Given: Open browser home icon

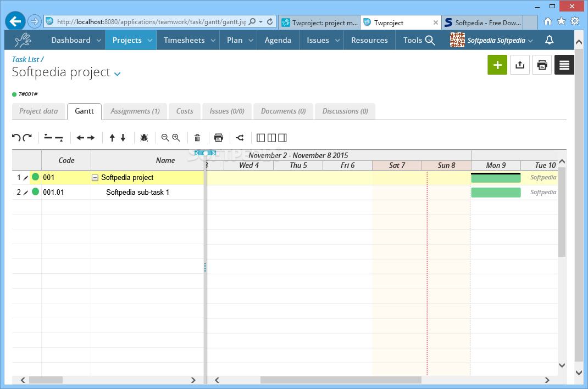Looking at the screenshot, I should pos(548,21).
